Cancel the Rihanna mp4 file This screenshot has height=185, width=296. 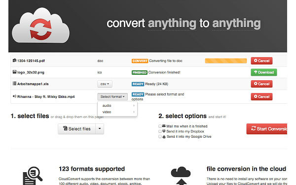(x=261, y=96)
